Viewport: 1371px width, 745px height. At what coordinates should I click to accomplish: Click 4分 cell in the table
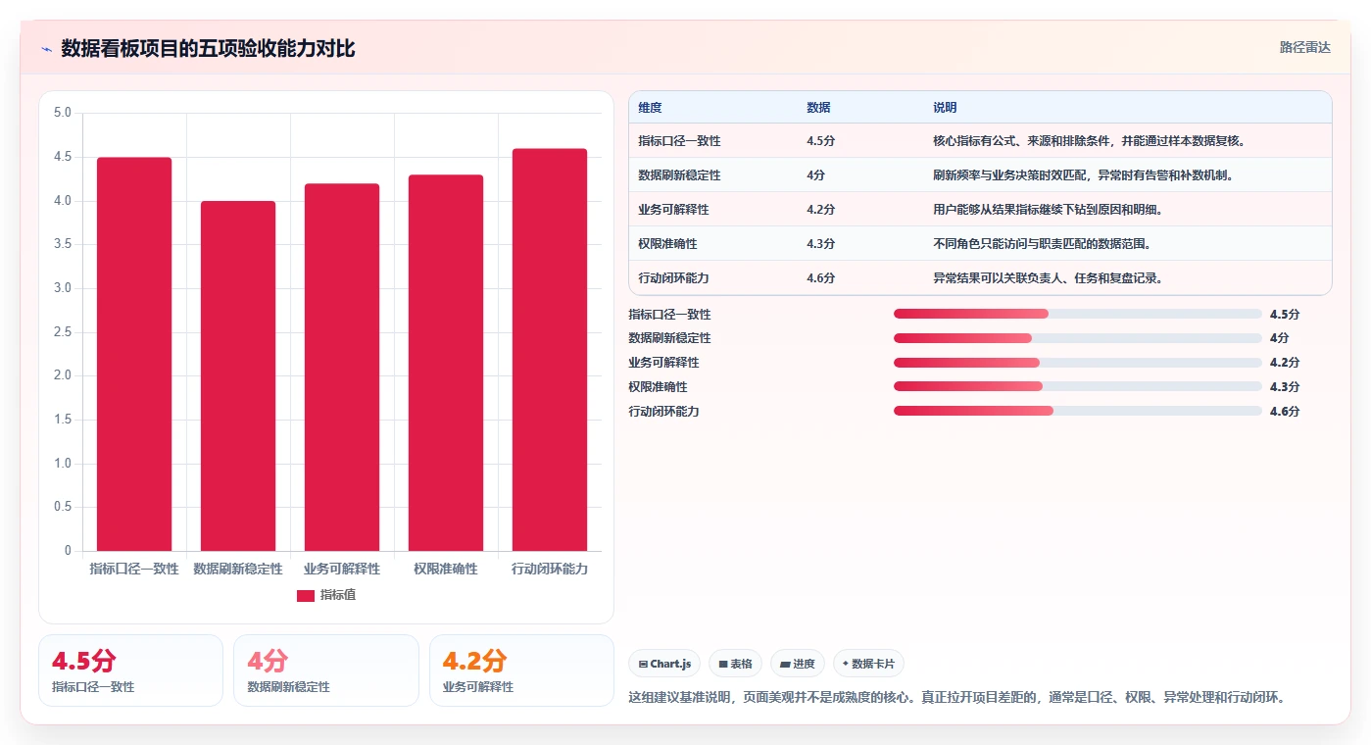coord(815,175)
